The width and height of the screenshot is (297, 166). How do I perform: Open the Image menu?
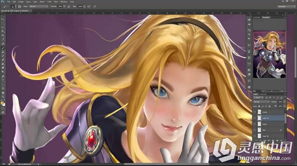[21, 2]
